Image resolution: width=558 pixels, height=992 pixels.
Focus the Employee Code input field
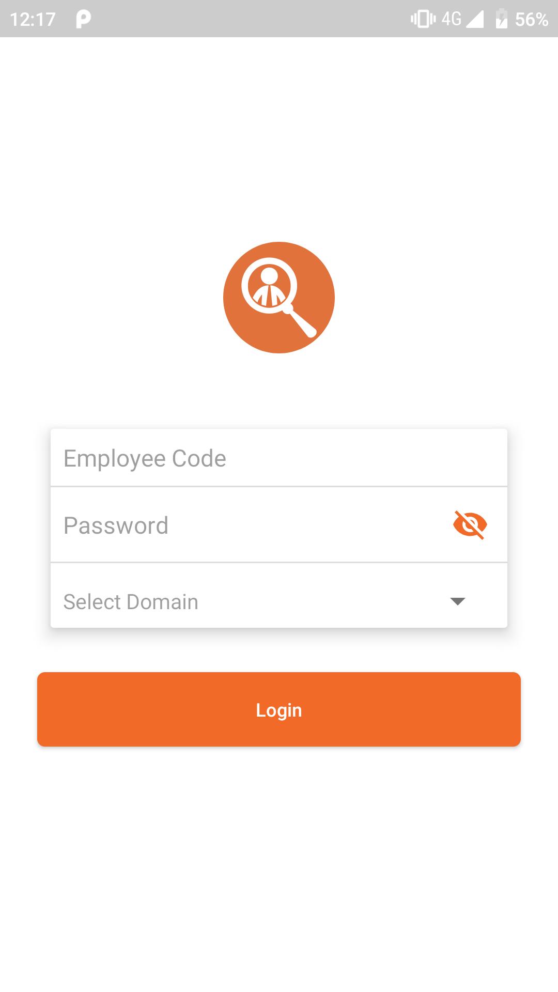click(x=279, y=458)
